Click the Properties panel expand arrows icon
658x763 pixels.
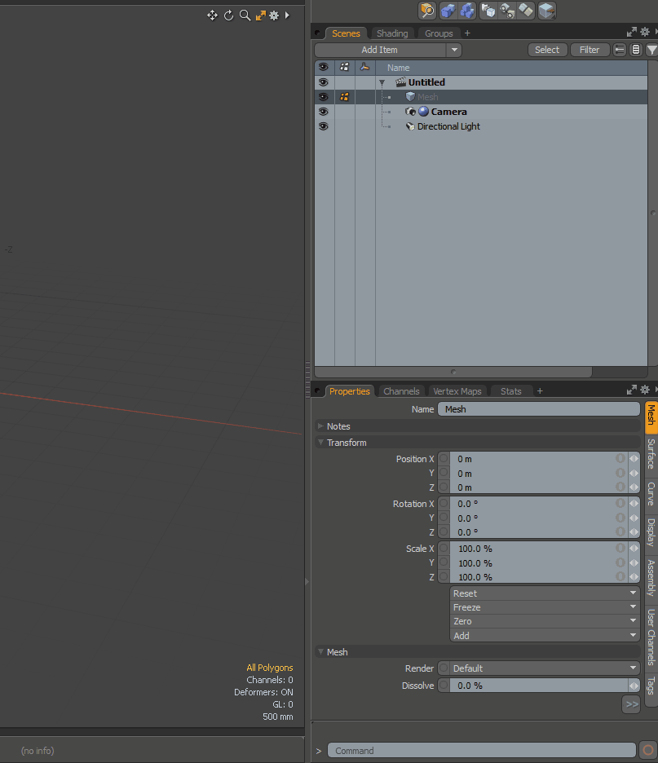[632, 390]
